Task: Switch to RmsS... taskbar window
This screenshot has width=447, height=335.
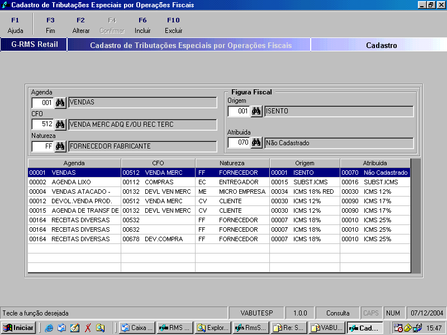Action: pyautogui.click(x=251, y=328)
